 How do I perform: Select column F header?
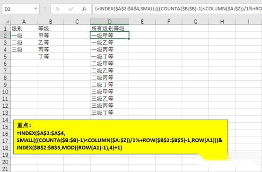click(169, 21)
